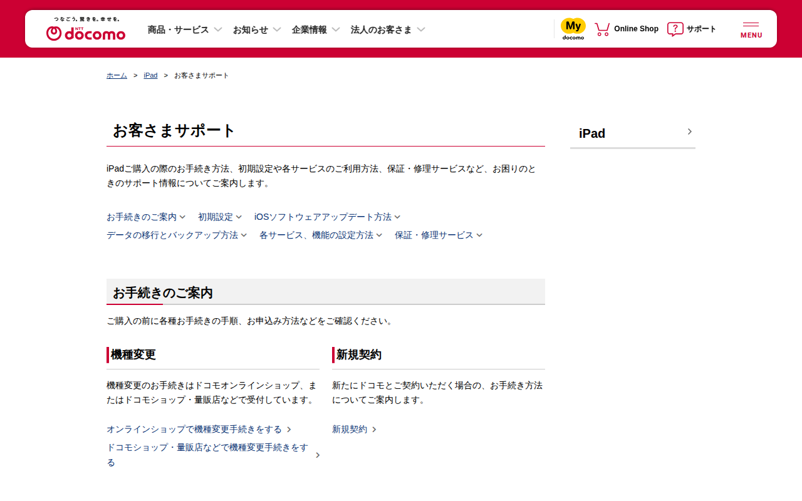Screen dimensions: 802x501
Task: Click the NTT docomo logo
Action: point(86,29)
